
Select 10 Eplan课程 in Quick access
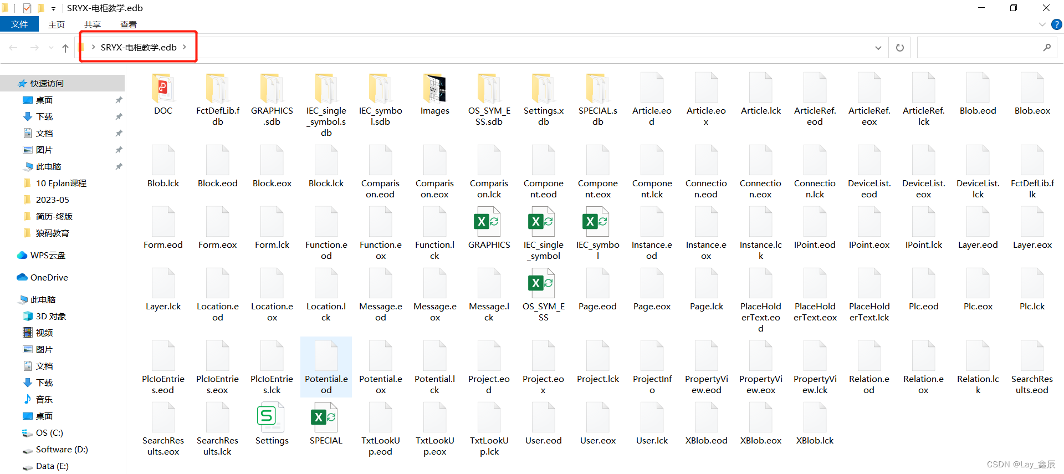click(61, 183)
